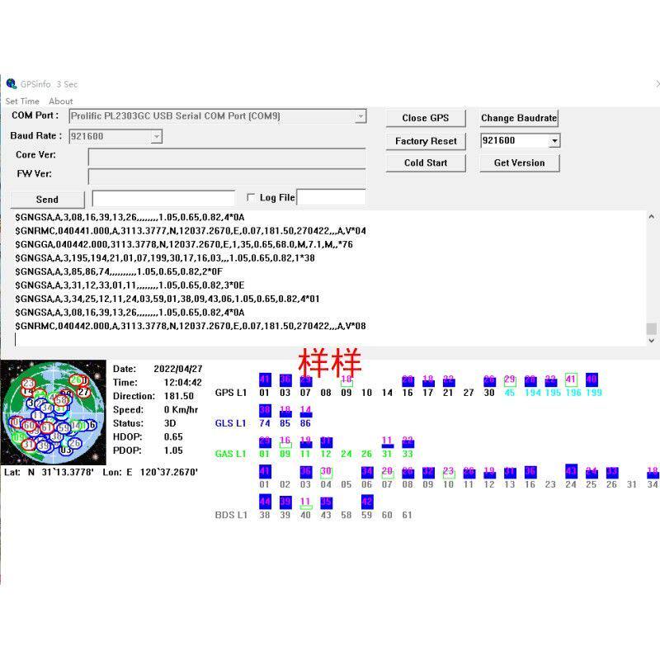
Task: Open the baudrate dropdown under Change Baudrate
Action: pyautogui.click(x=554, y=140)
